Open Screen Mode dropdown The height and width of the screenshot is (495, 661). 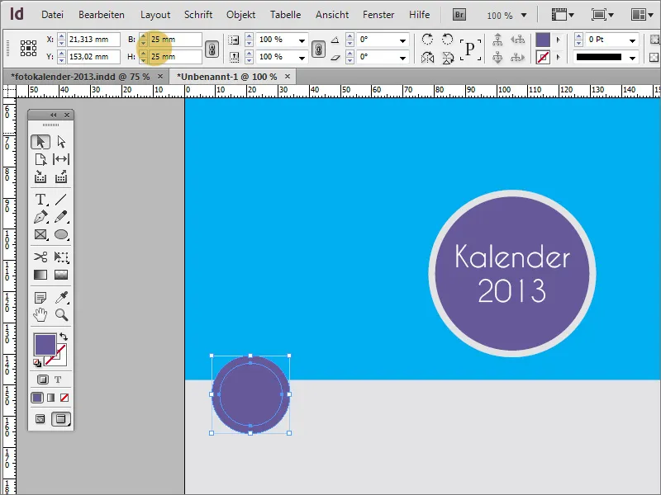tap(602, 15)
